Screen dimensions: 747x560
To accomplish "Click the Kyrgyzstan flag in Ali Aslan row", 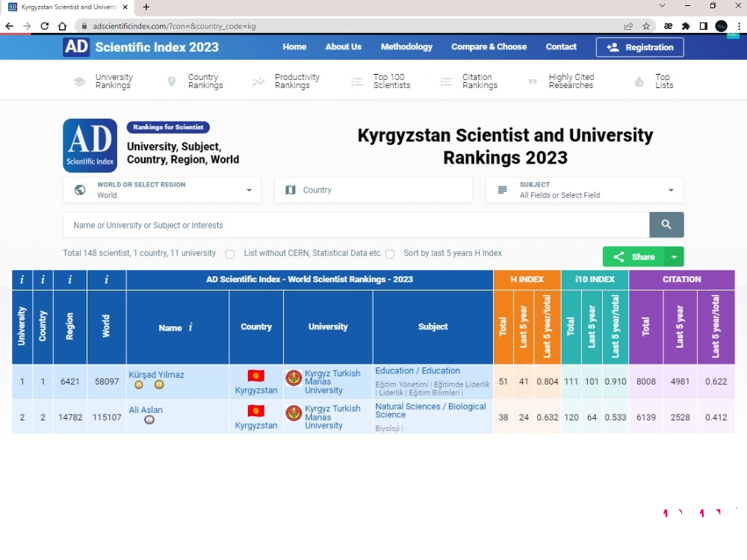I will [255, 411].
